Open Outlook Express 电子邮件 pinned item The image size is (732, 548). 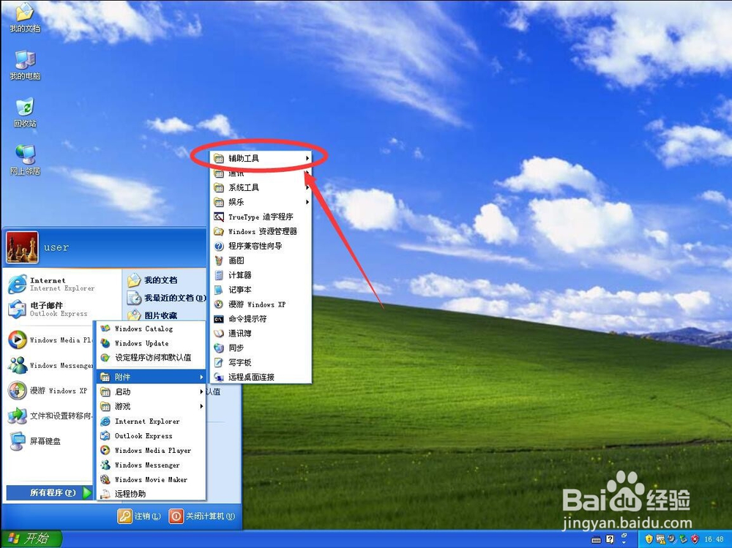pos(48,309)
